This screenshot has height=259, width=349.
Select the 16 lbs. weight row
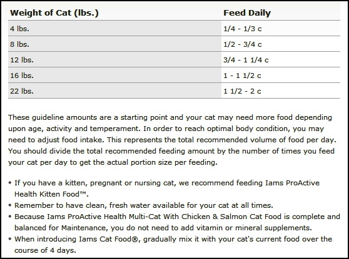[x=174, y=76]
